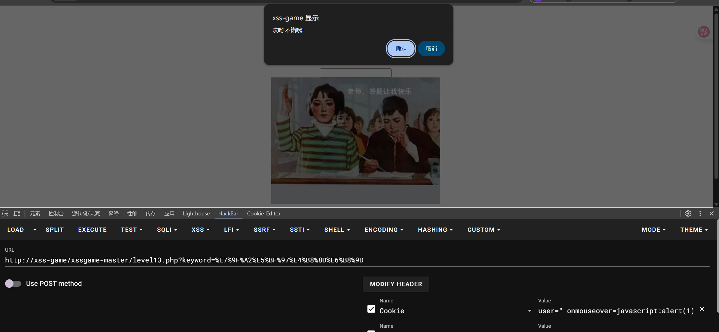The height and width of the screenshot is (332, 719).
Task: Open the XSS payload dropdown
Action: click(201, 230)
